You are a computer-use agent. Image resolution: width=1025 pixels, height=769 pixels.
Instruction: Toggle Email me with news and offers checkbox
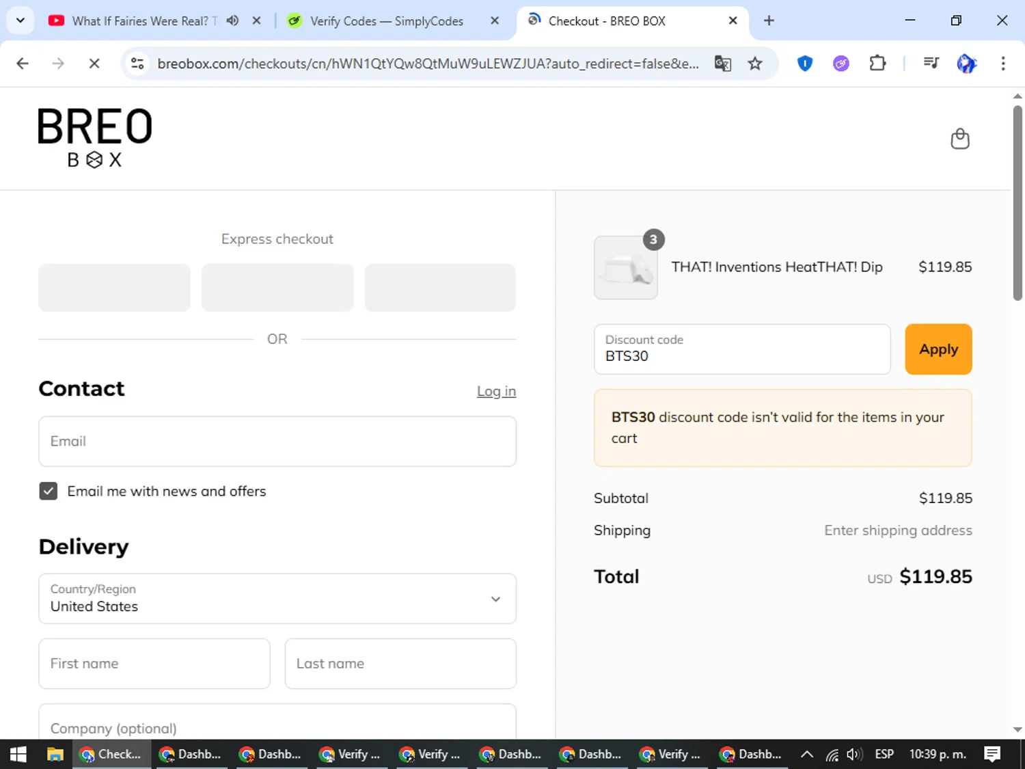[49, 491]
